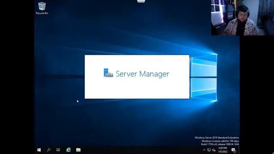
Task: Open Task View from the taskbar
Action: click(x=58, y=150)
